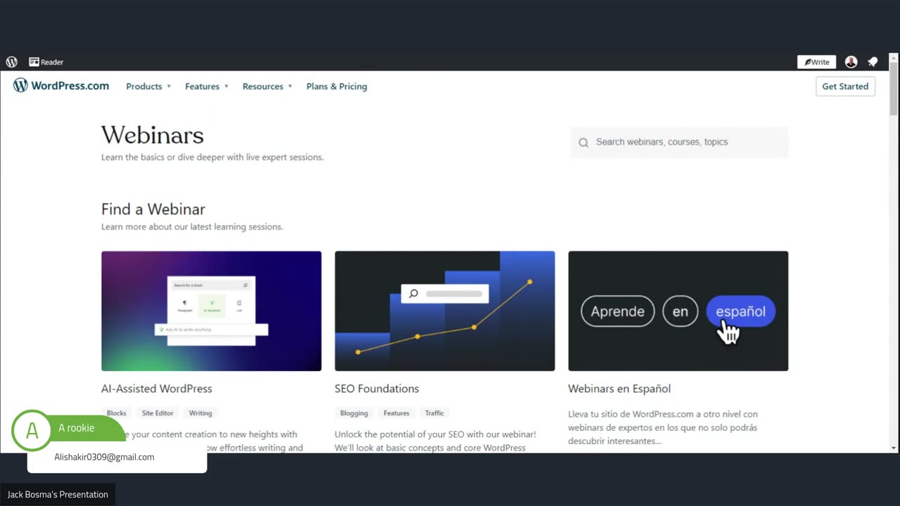Select the Blogging tag
The height and width of the screenshot is (506, 900).
pyautogui.click(x=354, y=413)
